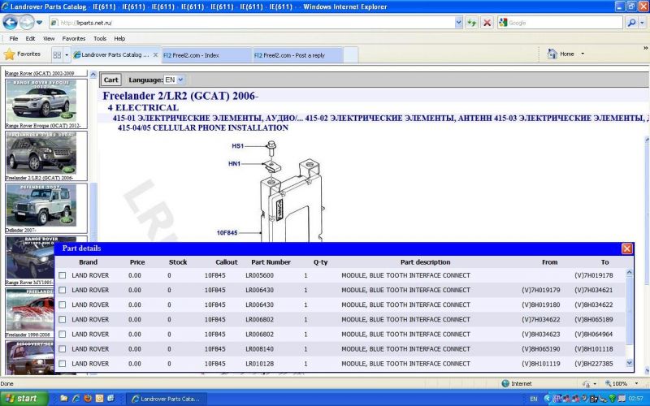Expand the address bar history dropdown

(458, 23)
